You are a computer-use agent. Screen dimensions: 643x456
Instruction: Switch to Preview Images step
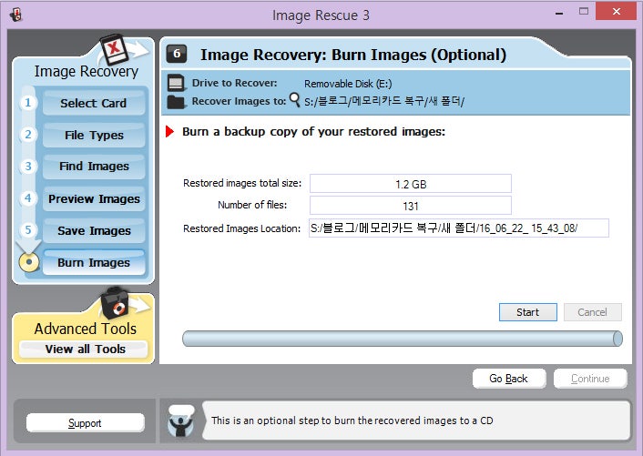click(x=94, y=198)
